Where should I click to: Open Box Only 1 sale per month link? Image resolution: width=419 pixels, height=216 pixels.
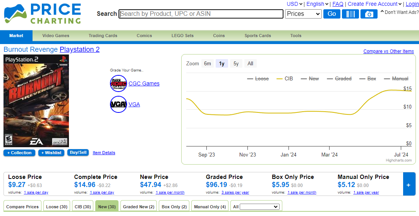tap(302, 192)
